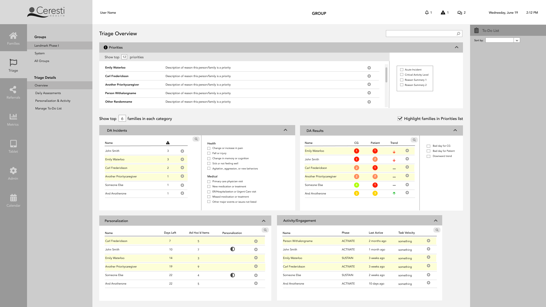Open the chat messages icon

460,13
